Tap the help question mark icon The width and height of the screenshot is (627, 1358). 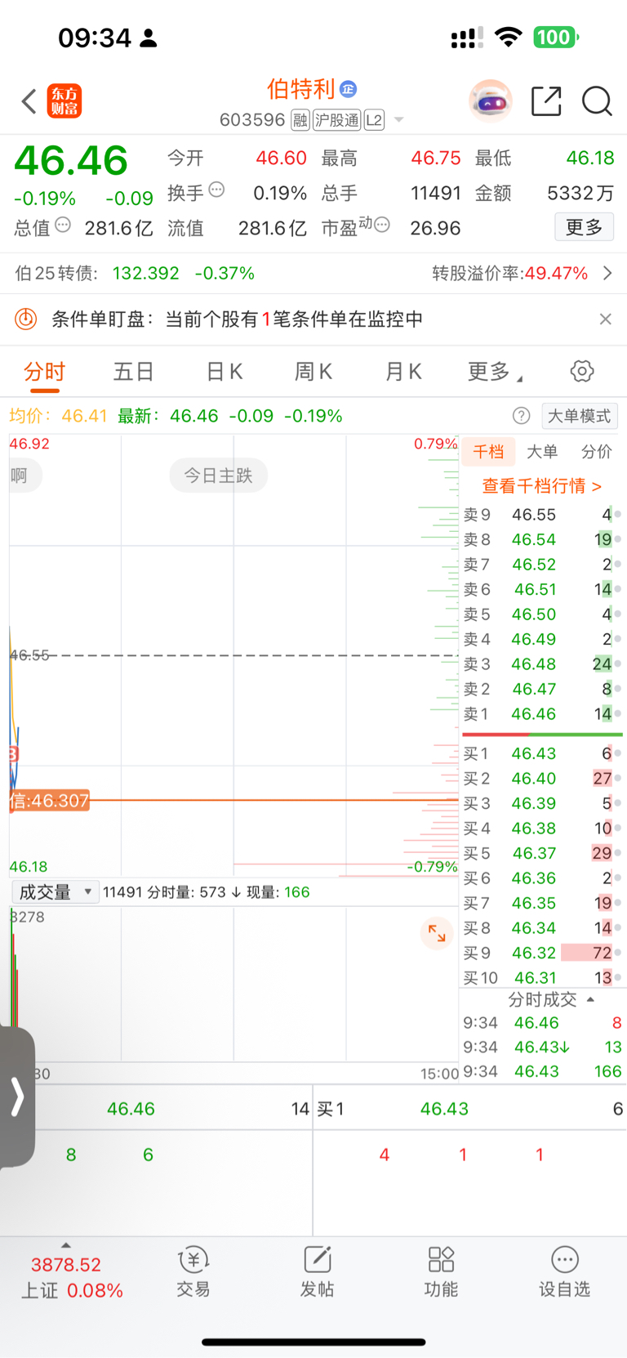point(521,416)
